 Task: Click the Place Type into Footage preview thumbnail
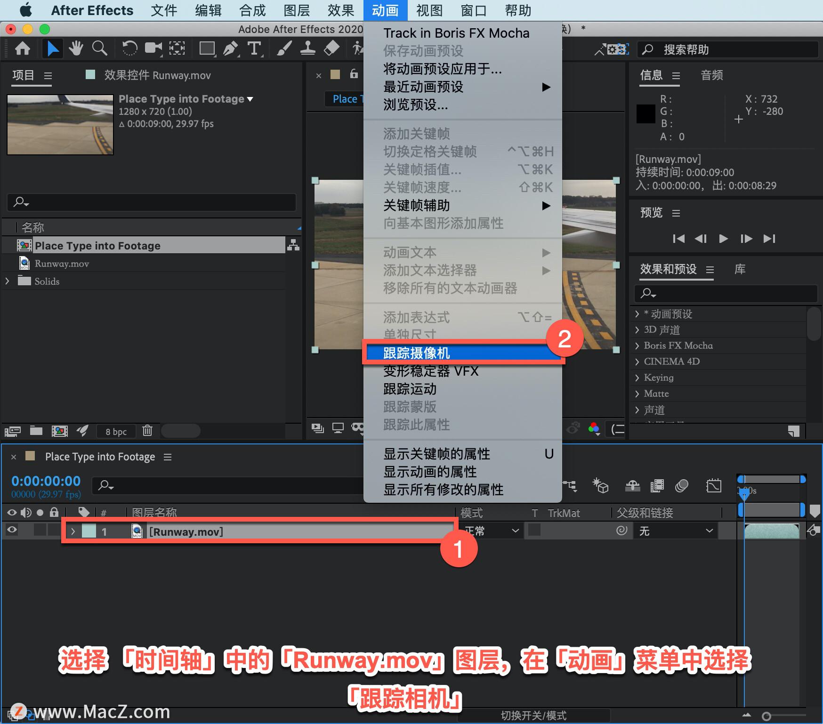tap(60, 124)
